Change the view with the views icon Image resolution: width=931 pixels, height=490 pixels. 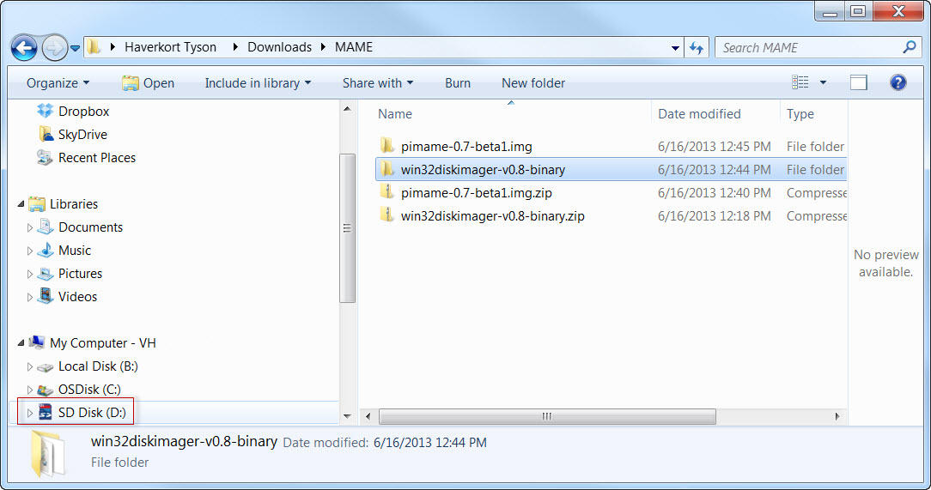click(x=800, y=82)
